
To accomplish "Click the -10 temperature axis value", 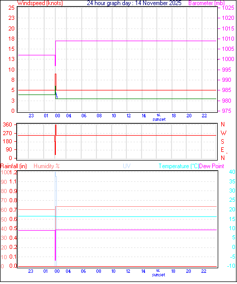I will tap(231, 266).
